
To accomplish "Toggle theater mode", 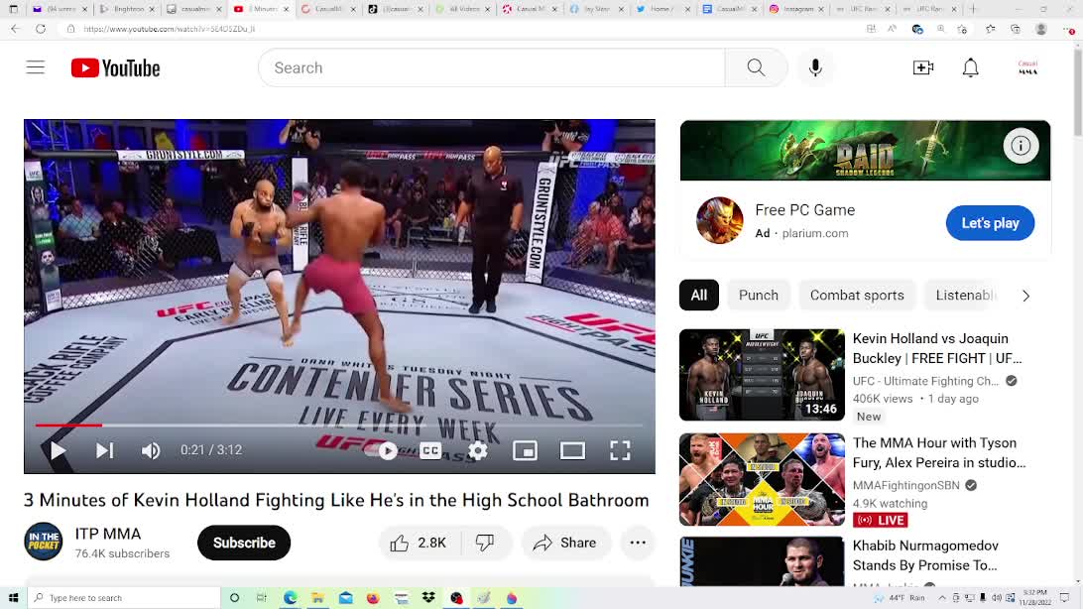I will [572, 450].
